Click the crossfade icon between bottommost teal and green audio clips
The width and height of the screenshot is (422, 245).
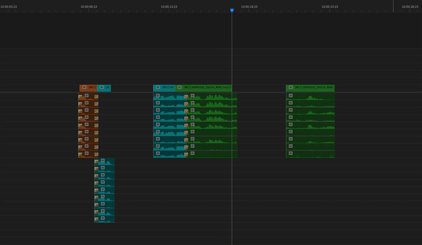coord(186,154)
